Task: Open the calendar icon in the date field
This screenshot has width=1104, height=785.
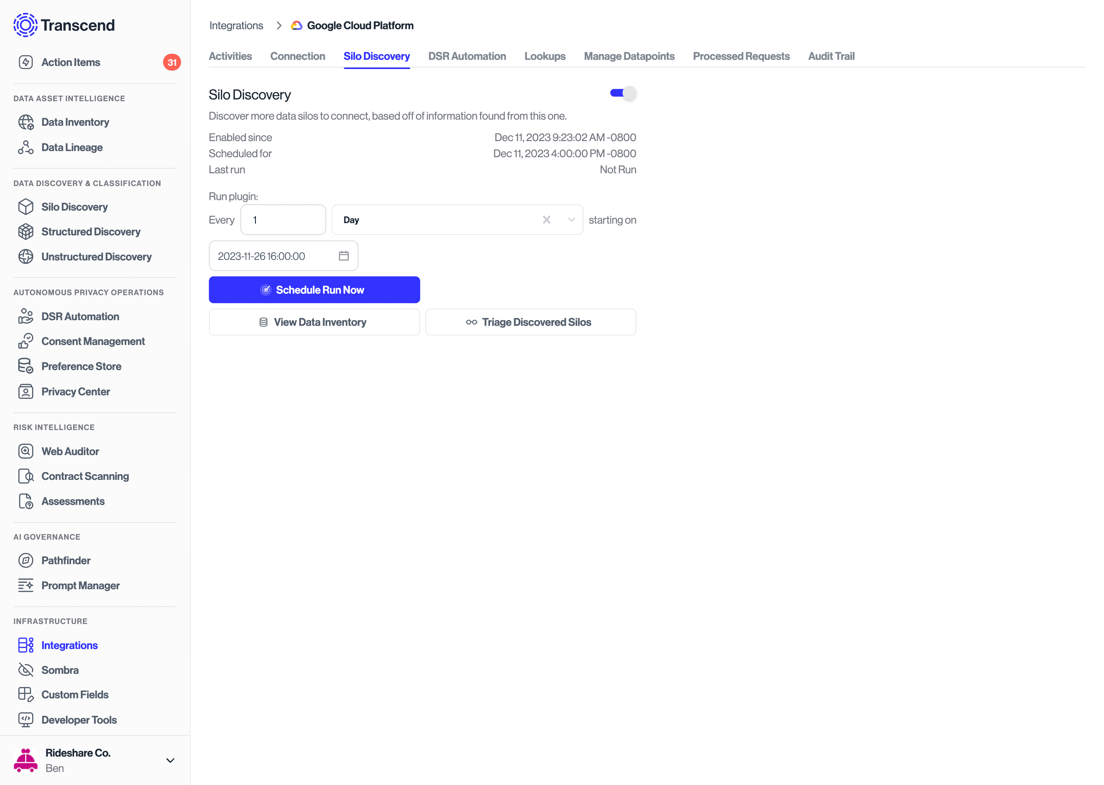Action: pyautogui.click(x=344, y=256)
